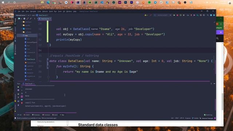Click the trash clear icon in Run panel
This screenshot has width=233, height=131.
click(x=22, y=103)
